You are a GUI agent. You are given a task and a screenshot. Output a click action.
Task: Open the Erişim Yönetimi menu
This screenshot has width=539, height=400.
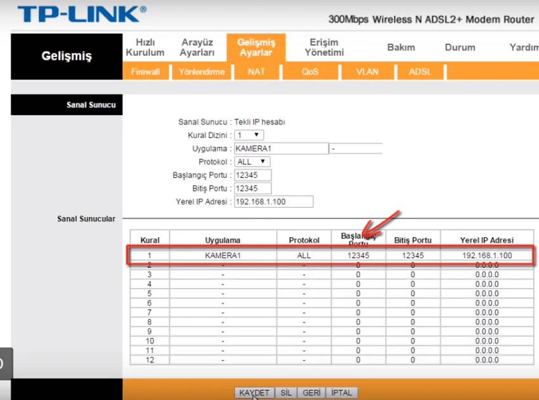[324, 47]
